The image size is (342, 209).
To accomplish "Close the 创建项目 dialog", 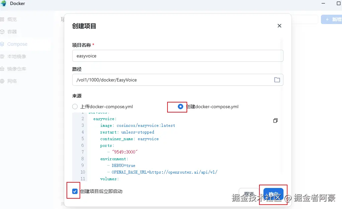I will pos(279,26).
